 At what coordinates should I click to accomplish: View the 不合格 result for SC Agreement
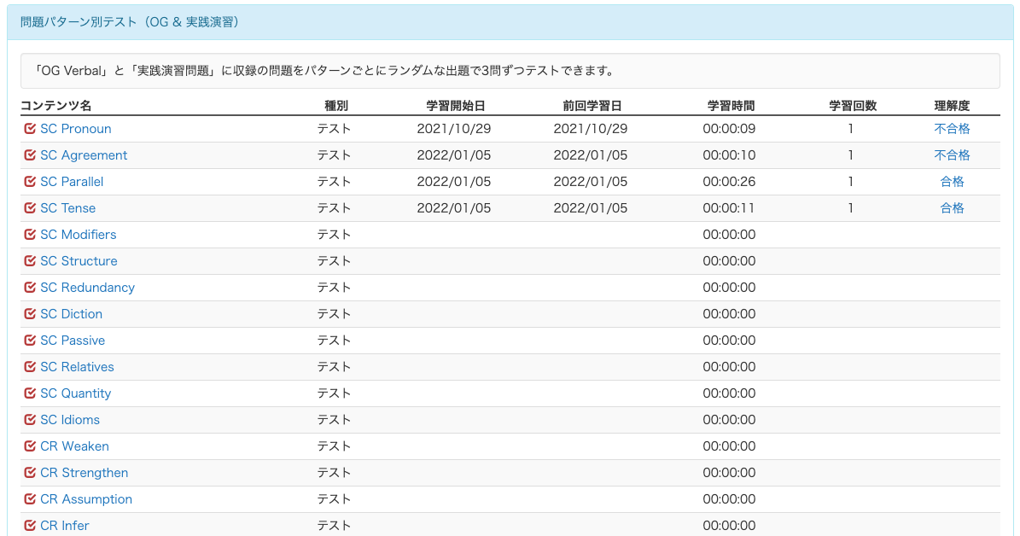pos(952,155)
